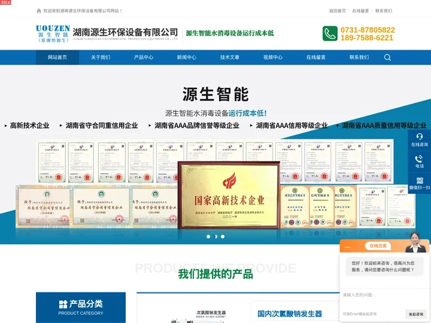This screenshot has height=323, width=431.
Task: Click the 湖南省守合同重信用企业 banner label
Action: pos(102,126)
